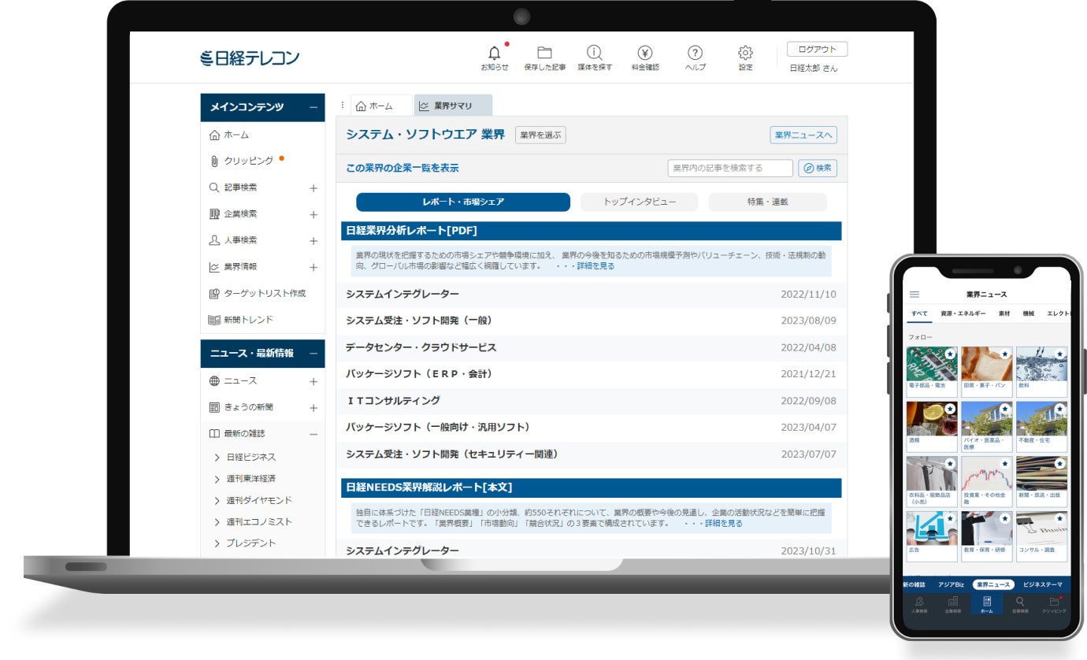
Task: Switch to the 特集・連載 tab
Action: pyautogui.click(x=768, y=202)
